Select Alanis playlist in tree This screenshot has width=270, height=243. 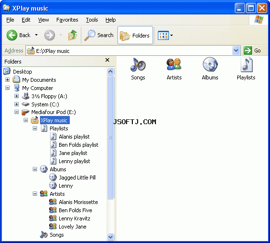point(74,137)
